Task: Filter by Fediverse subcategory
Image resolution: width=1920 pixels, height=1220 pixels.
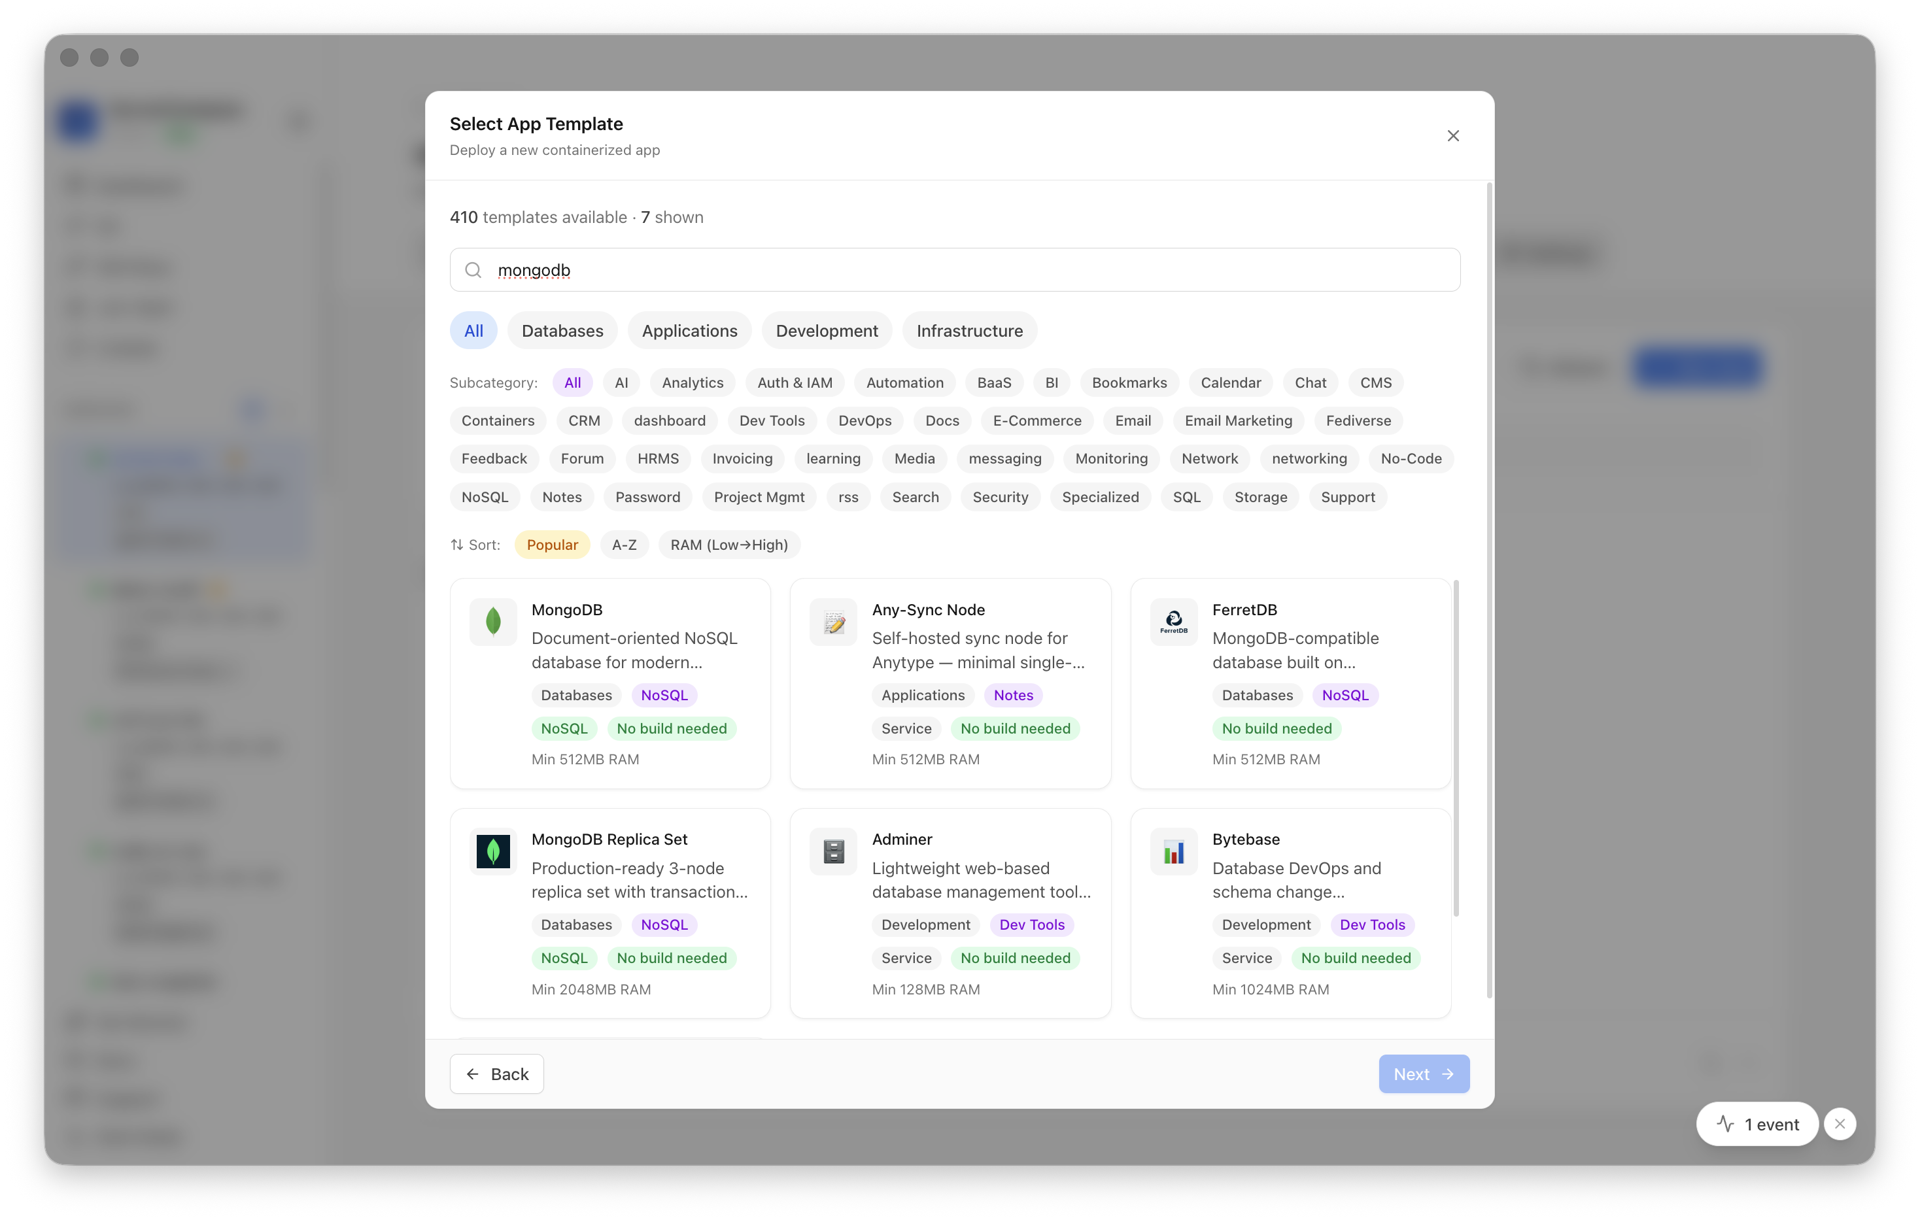Action: click(1358, 420)
